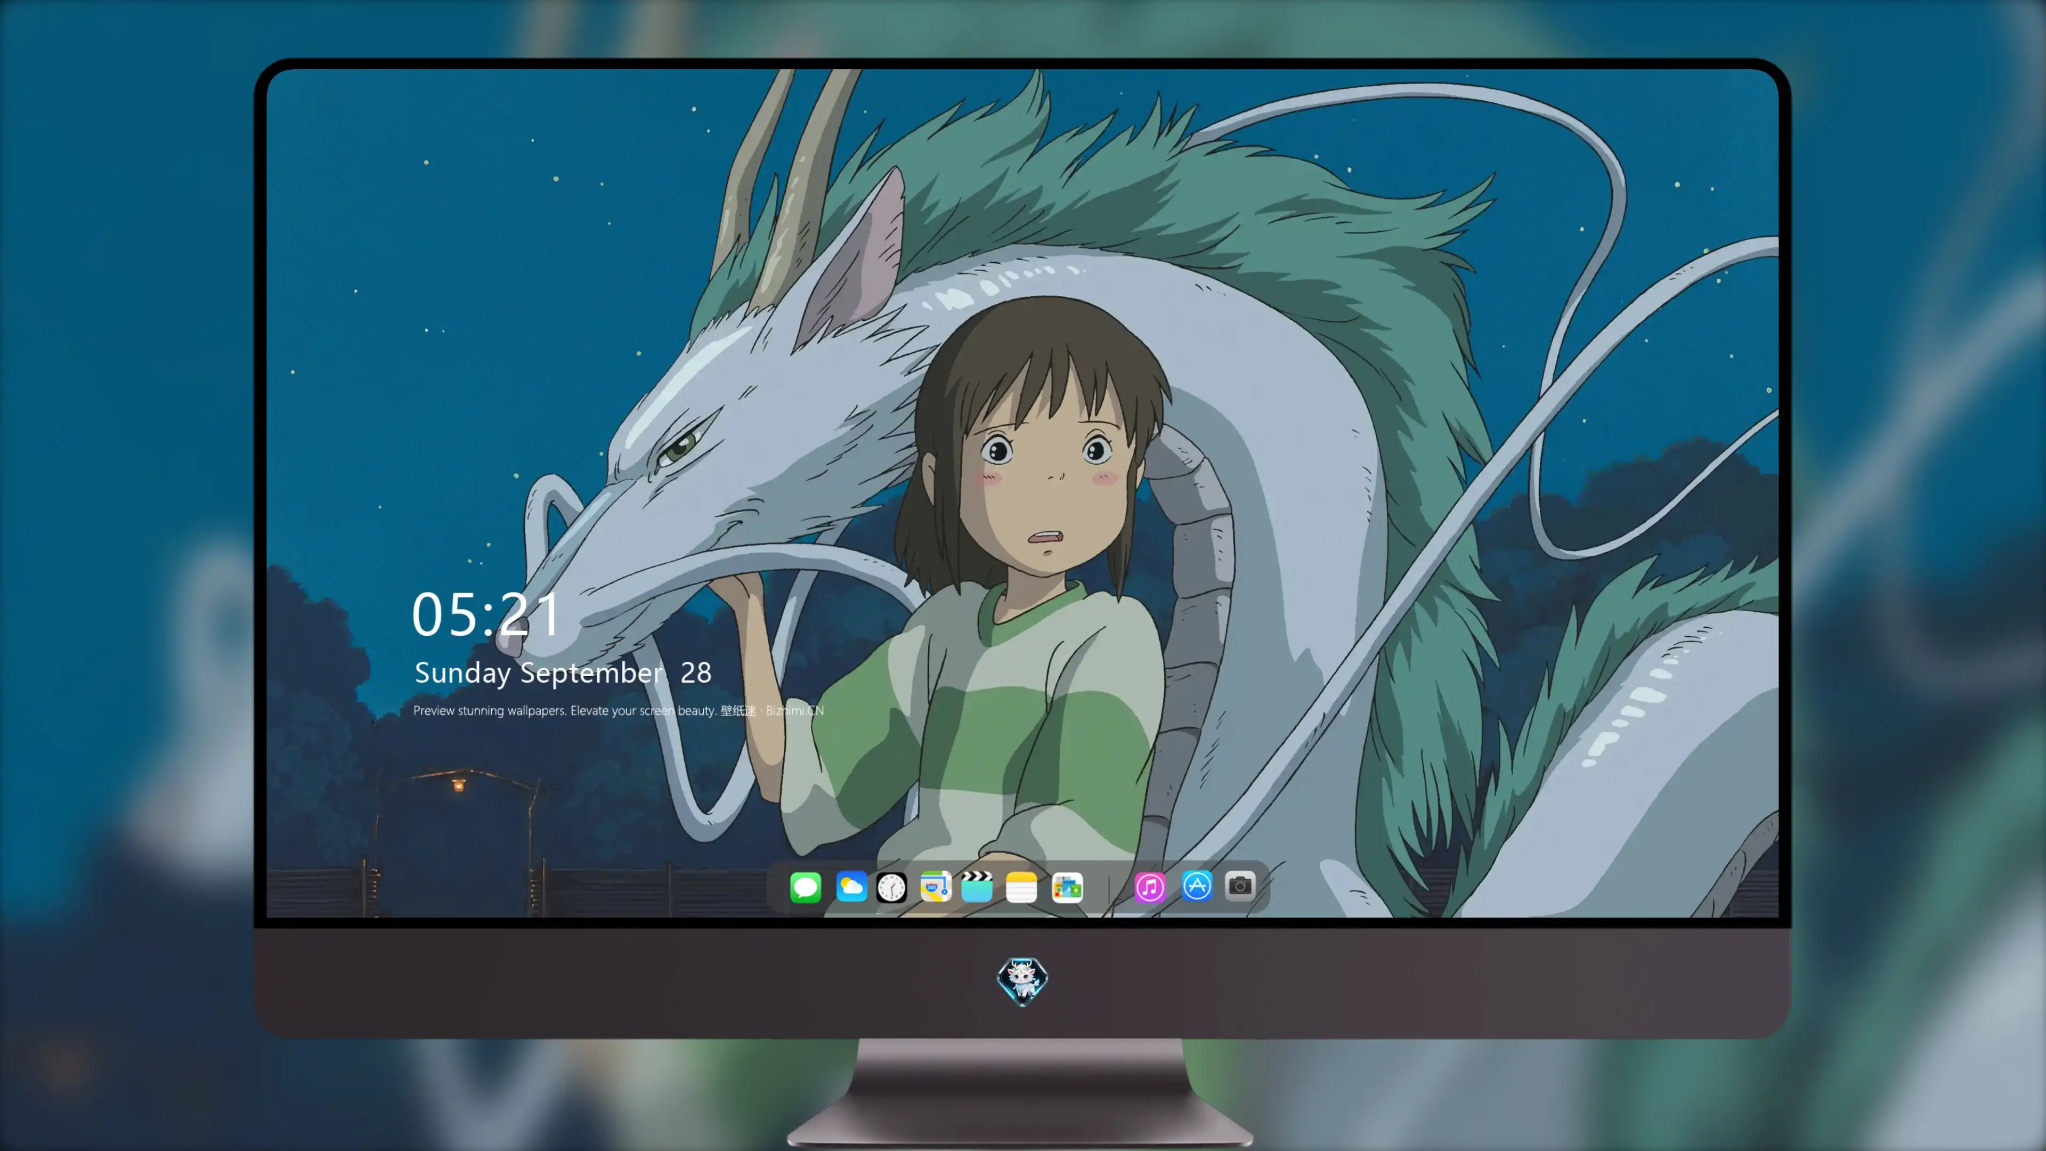2046x1151 pixels.
Task: Open the Notes app in the dock
Action: (1021, 887)
